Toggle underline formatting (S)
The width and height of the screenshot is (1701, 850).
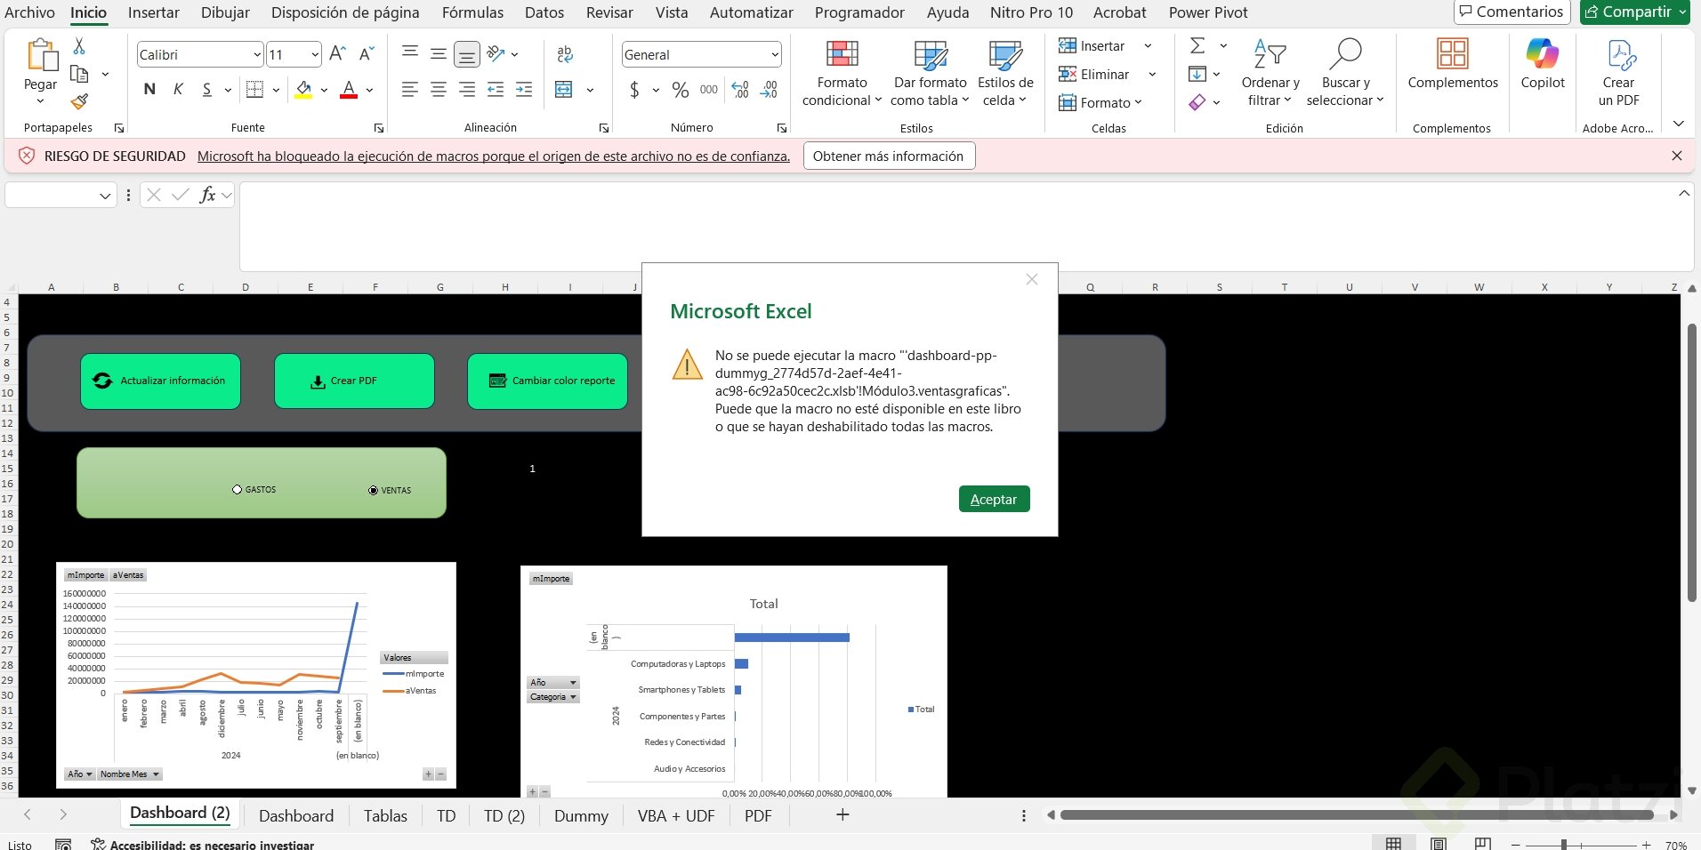tap(207, 89)
